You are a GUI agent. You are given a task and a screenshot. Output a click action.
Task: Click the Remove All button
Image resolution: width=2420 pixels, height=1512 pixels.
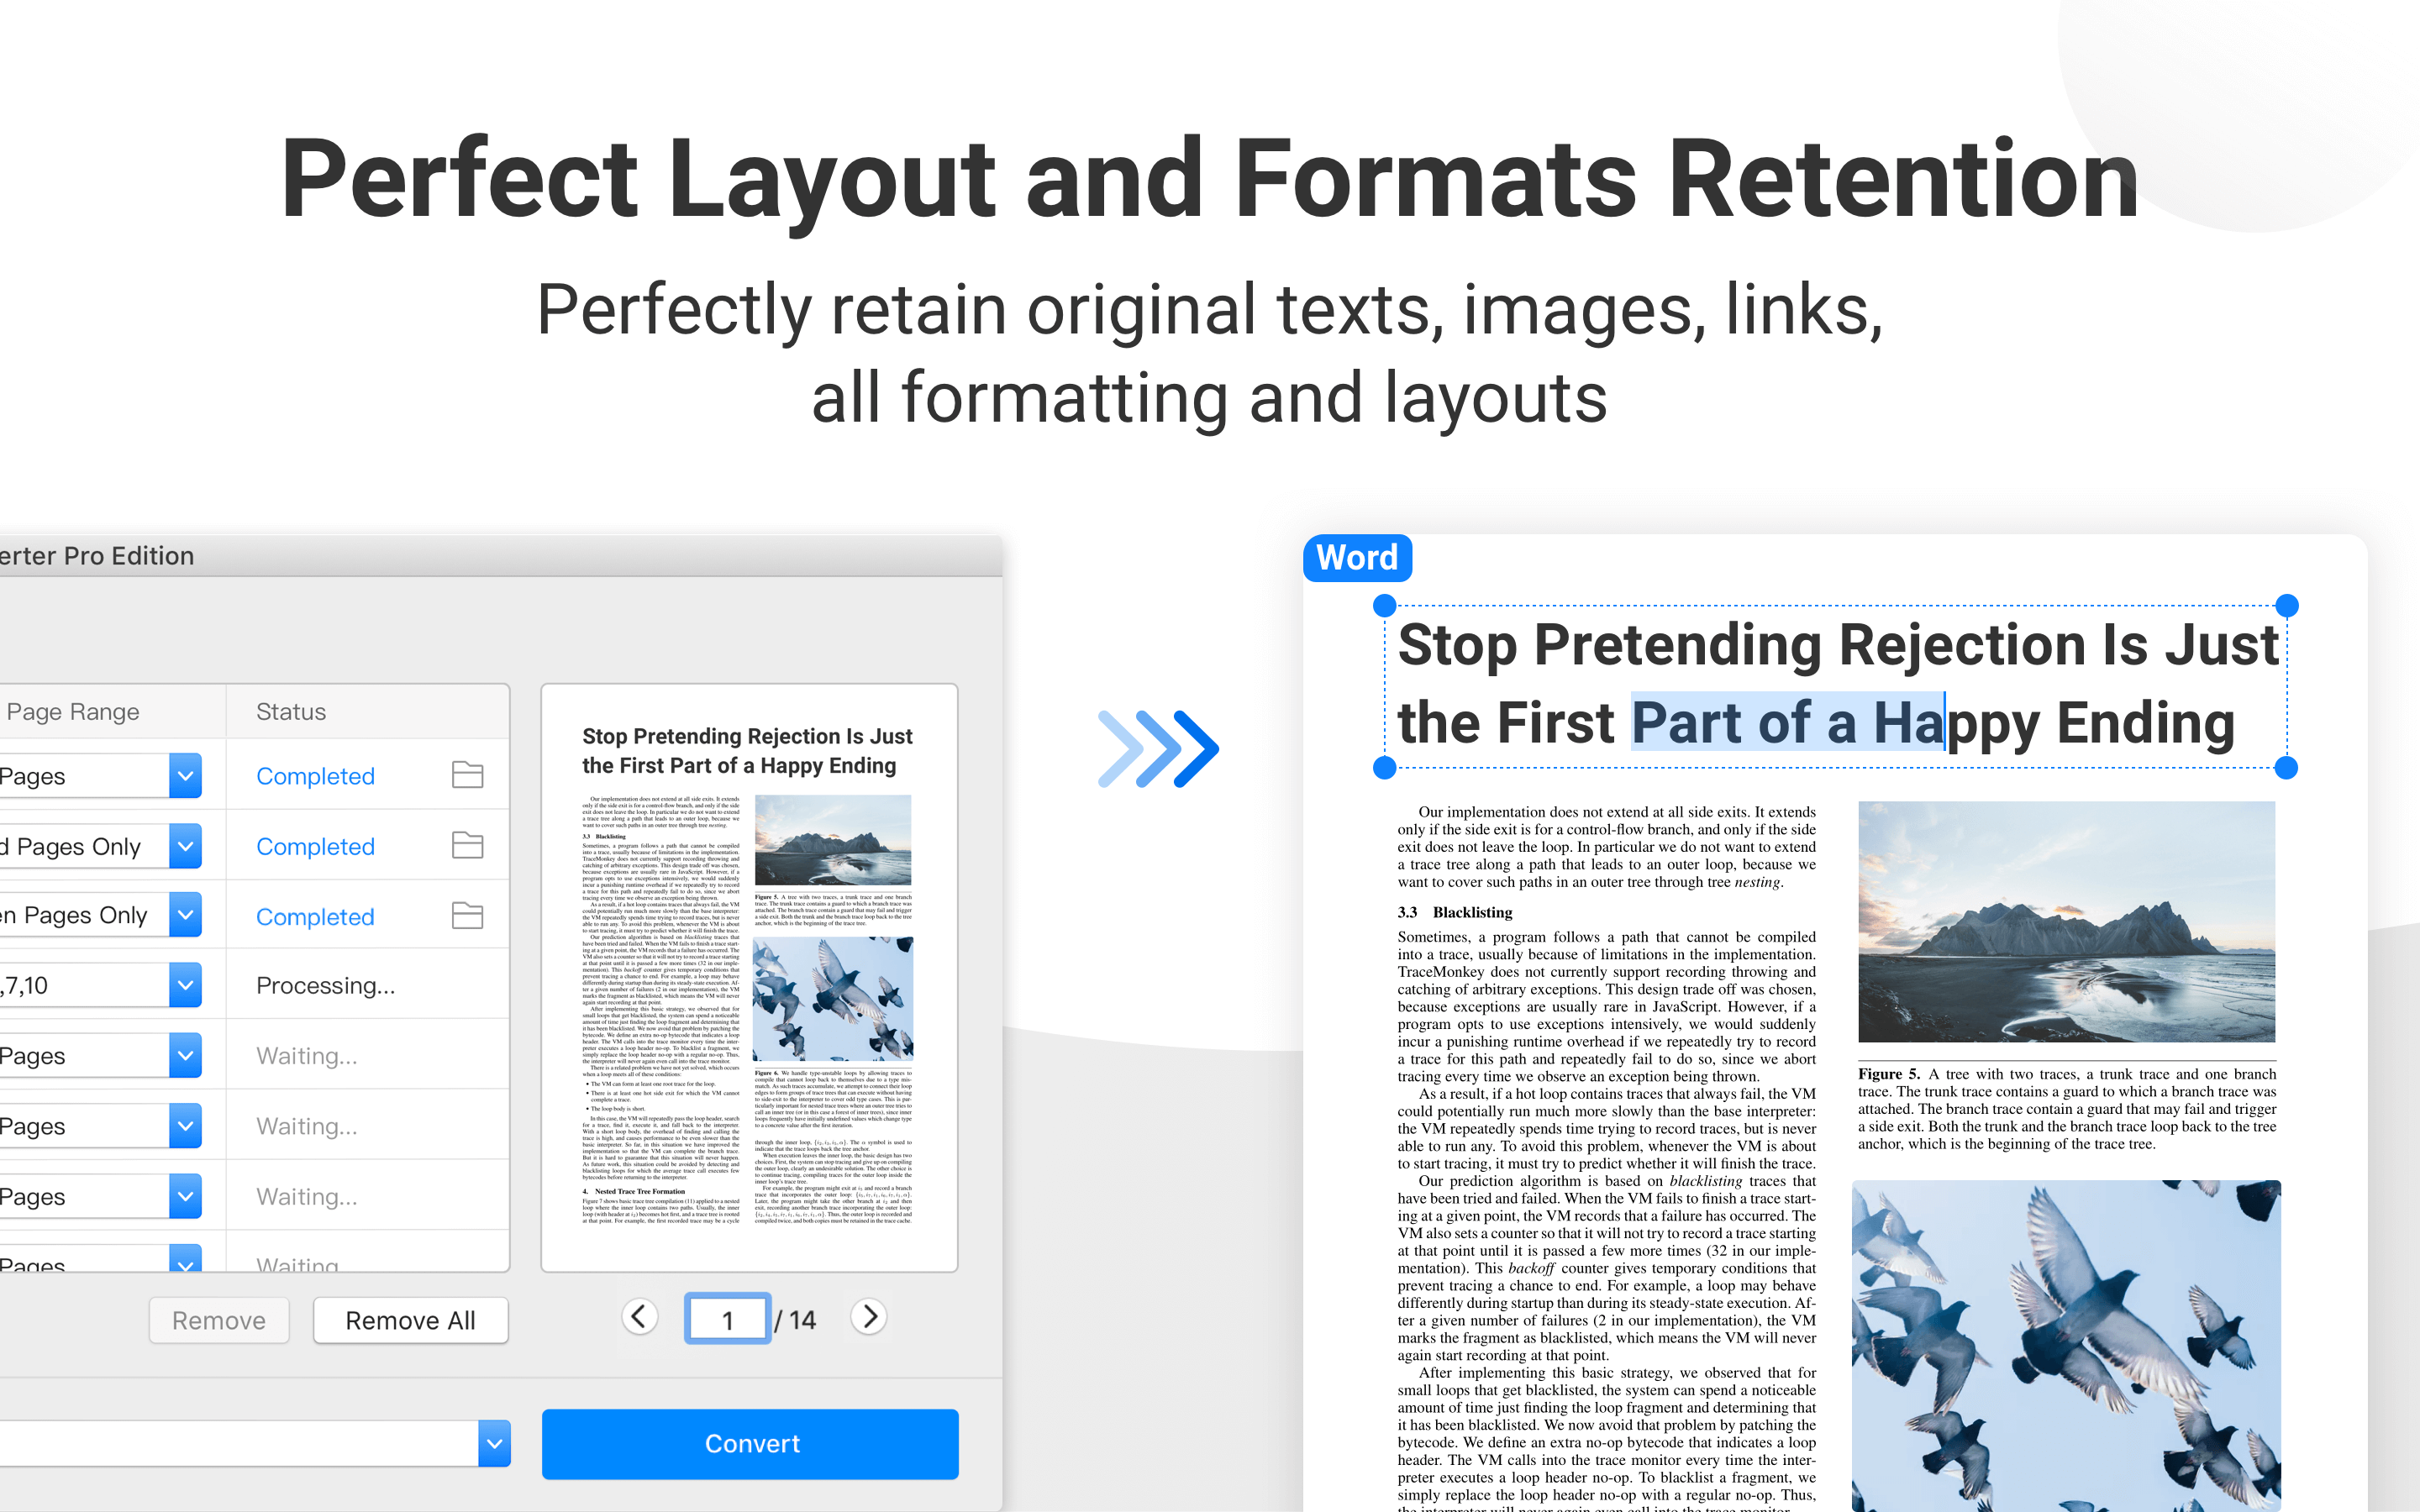[410, 1320]
